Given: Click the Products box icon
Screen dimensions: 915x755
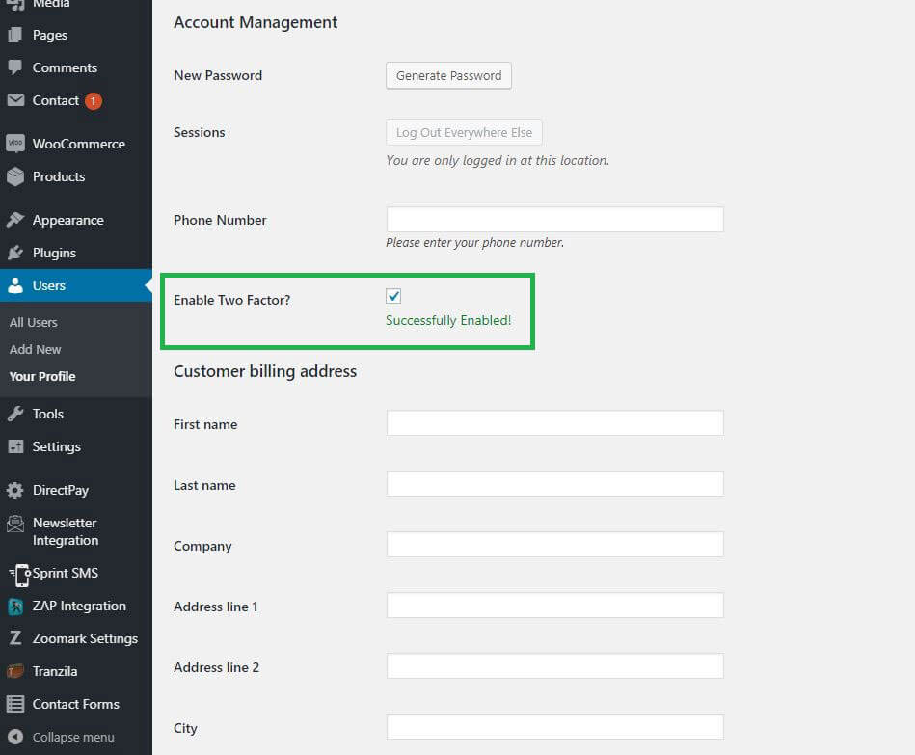Looking at the screenshot, I should tap(15, 176).
